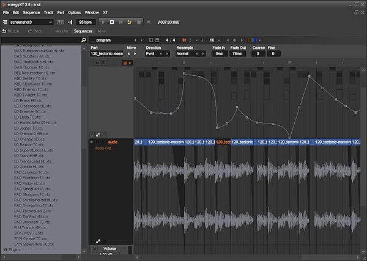Screen dimensions: 367x261
Task: Switch to the Modular tab
Action: (x=62, y=31)
